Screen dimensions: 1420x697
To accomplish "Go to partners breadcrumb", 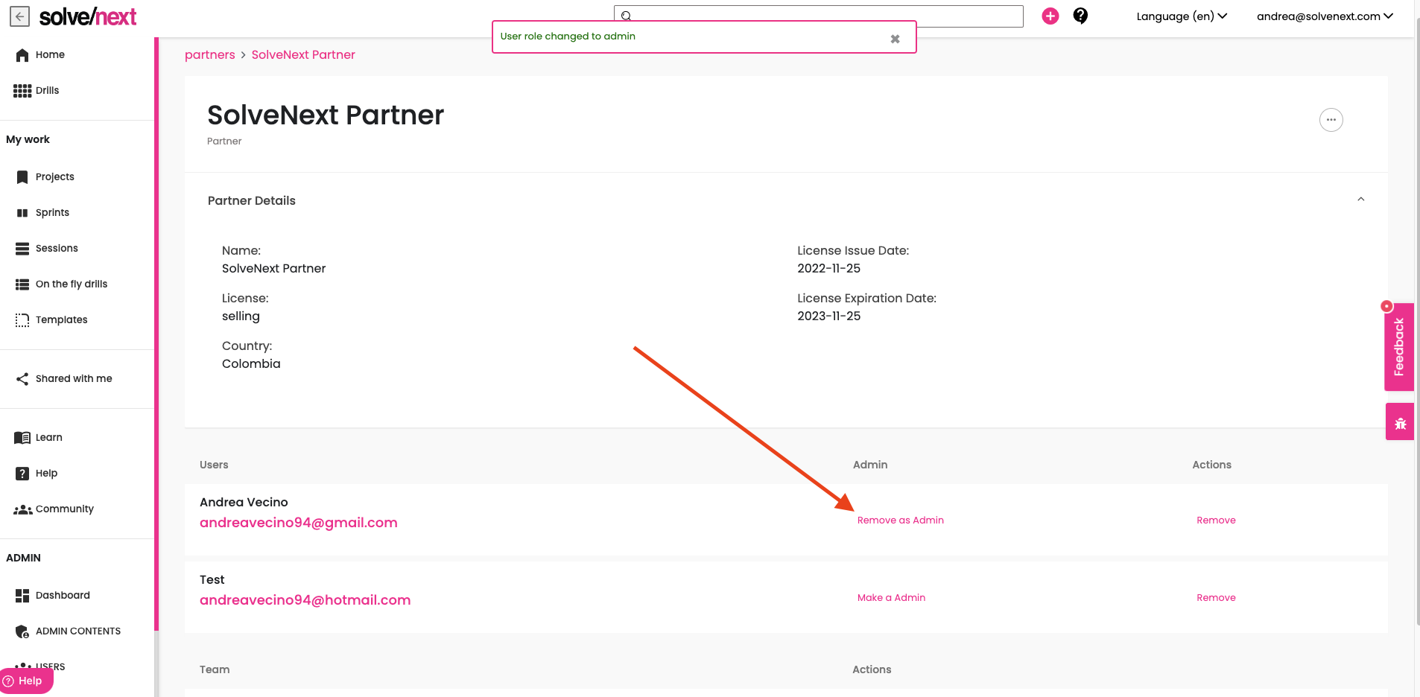I will tap(210, 55).
